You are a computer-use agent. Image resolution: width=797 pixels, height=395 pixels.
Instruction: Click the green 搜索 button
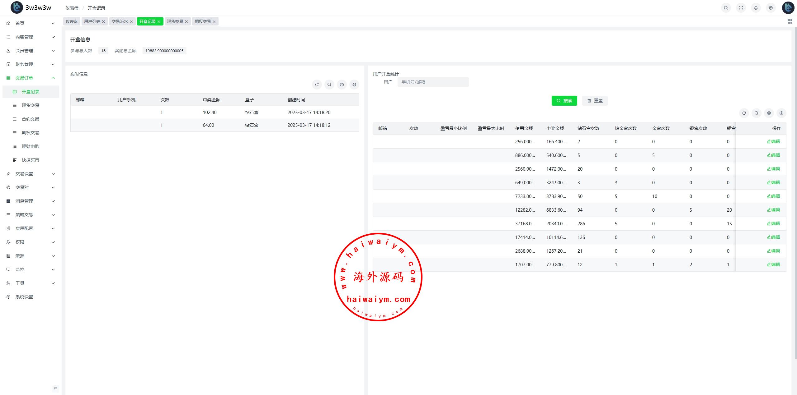(564, 101)
